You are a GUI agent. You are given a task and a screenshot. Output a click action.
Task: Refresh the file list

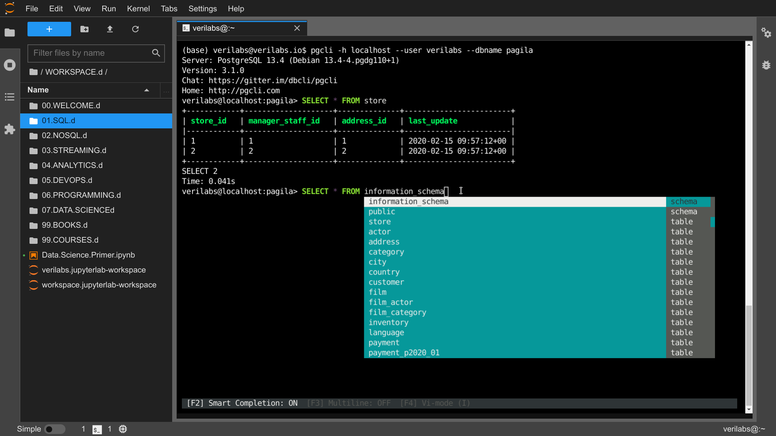point(135,29)
